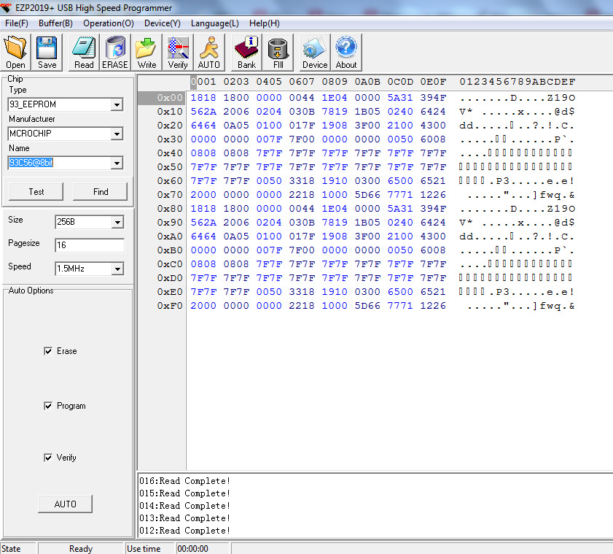Click the ERASE chip toolbar icon
The width and height of the screenshot is (613, 554).
pyautogui.click(x=114, y=52)
